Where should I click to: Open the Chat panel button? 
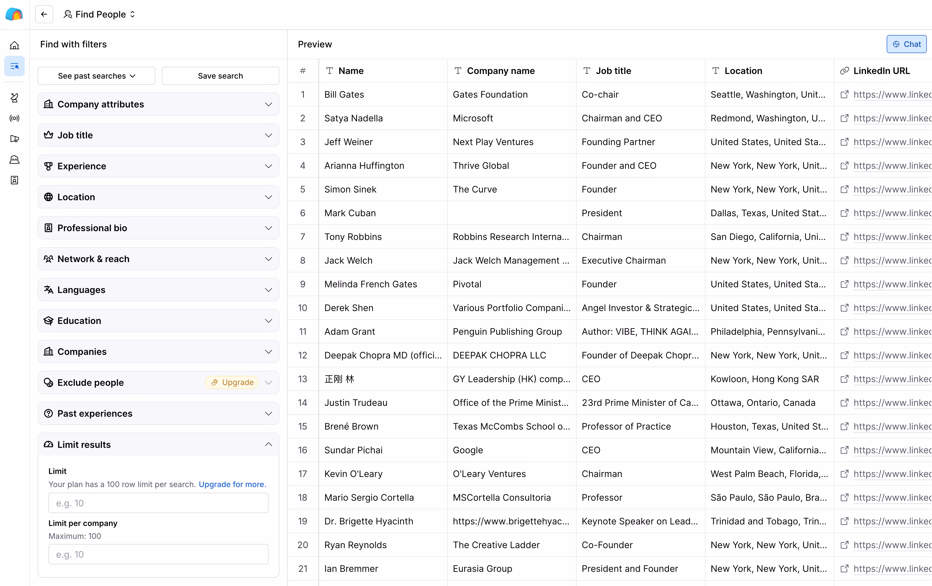(907, 44)
